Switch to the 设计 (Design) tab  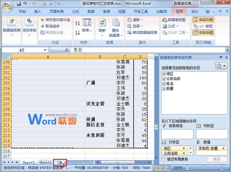coord(195,12)
